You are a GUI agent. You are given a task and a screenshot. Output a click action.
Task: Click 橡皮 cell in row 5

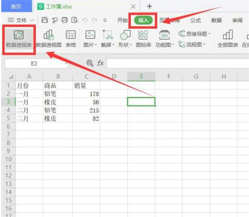point(58,118)
